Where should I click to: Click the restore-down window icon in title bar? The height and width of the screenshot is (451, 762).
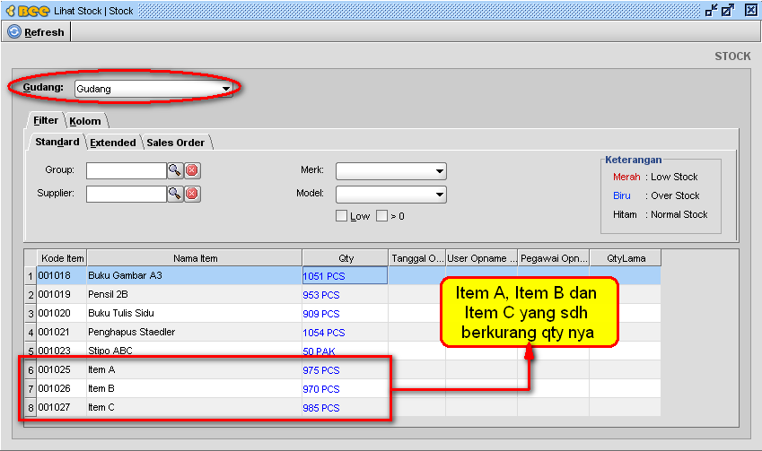click(x=712, y=11)
